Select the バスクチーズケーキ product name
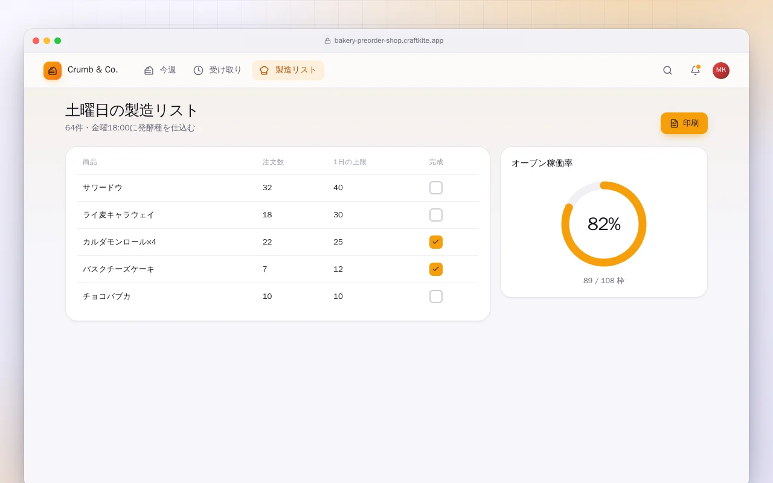773x483 pixels. coord(118,269)
